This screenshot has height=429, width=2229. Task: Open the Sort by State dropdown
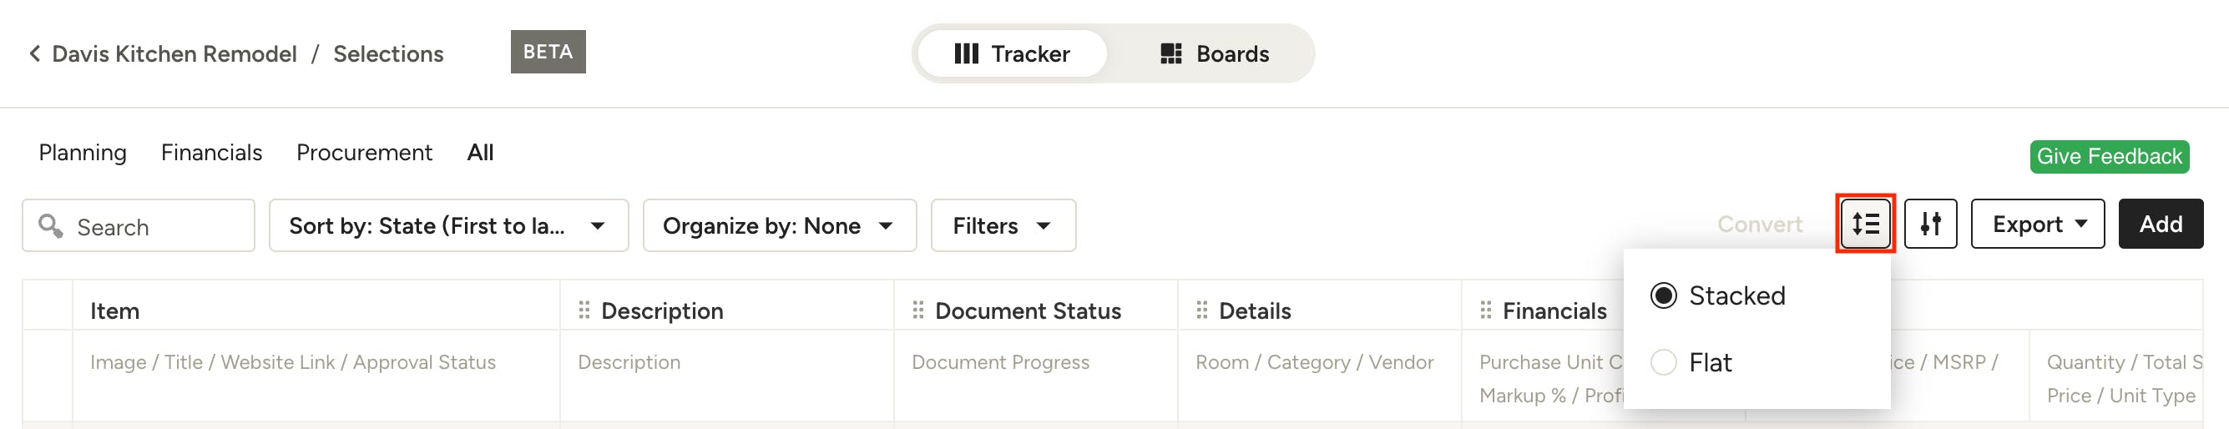tap(448, 225)
